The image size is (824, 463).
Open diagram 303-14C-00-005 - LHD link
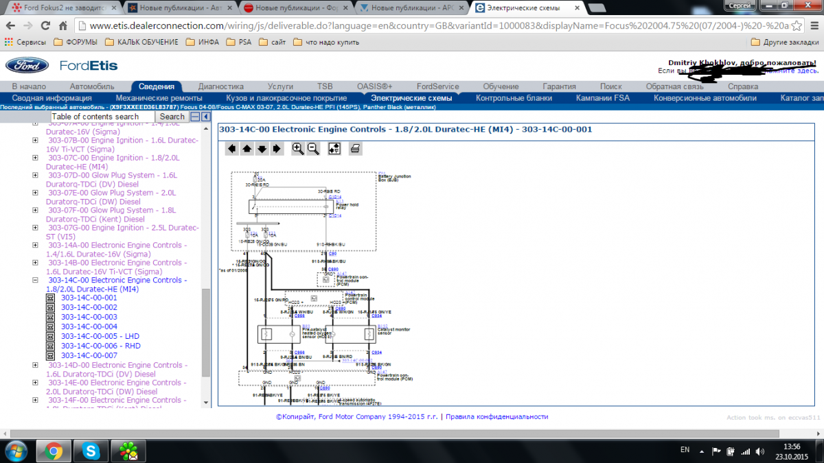click(x=100, y=336)
